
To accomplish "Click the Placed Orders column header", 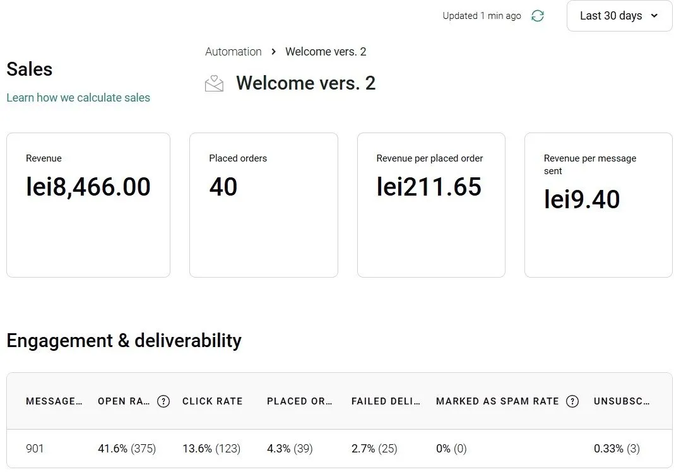I will (x=299, y=401).
